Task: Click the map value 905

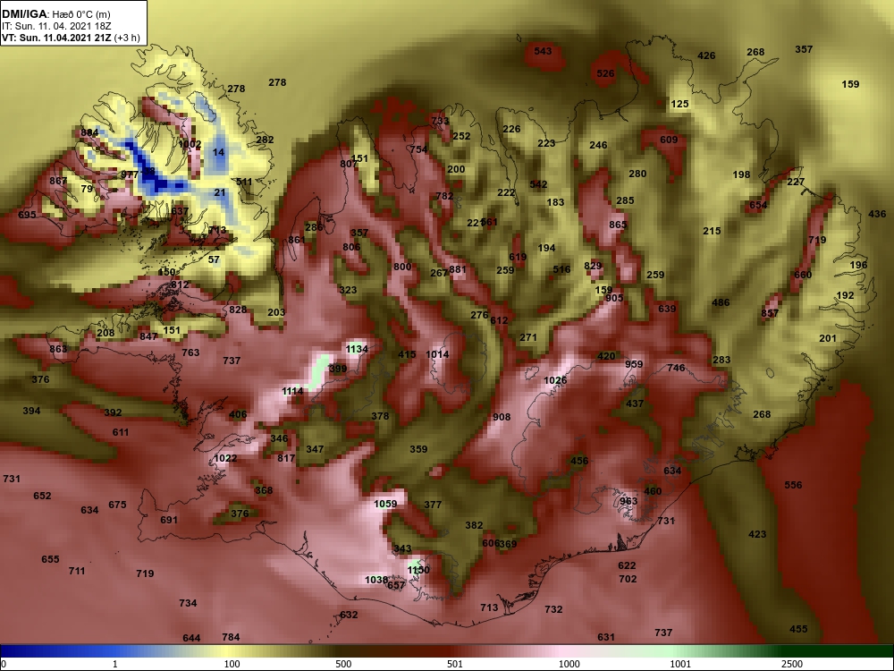Action: point(614,299)
